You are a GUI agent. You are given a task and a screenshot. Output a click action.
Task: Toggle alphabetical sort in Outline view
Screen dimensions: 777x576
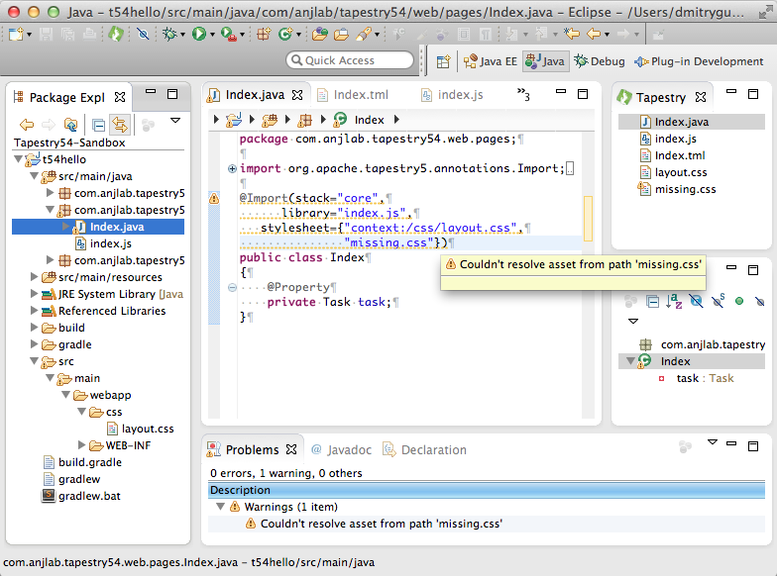[674, 301]
